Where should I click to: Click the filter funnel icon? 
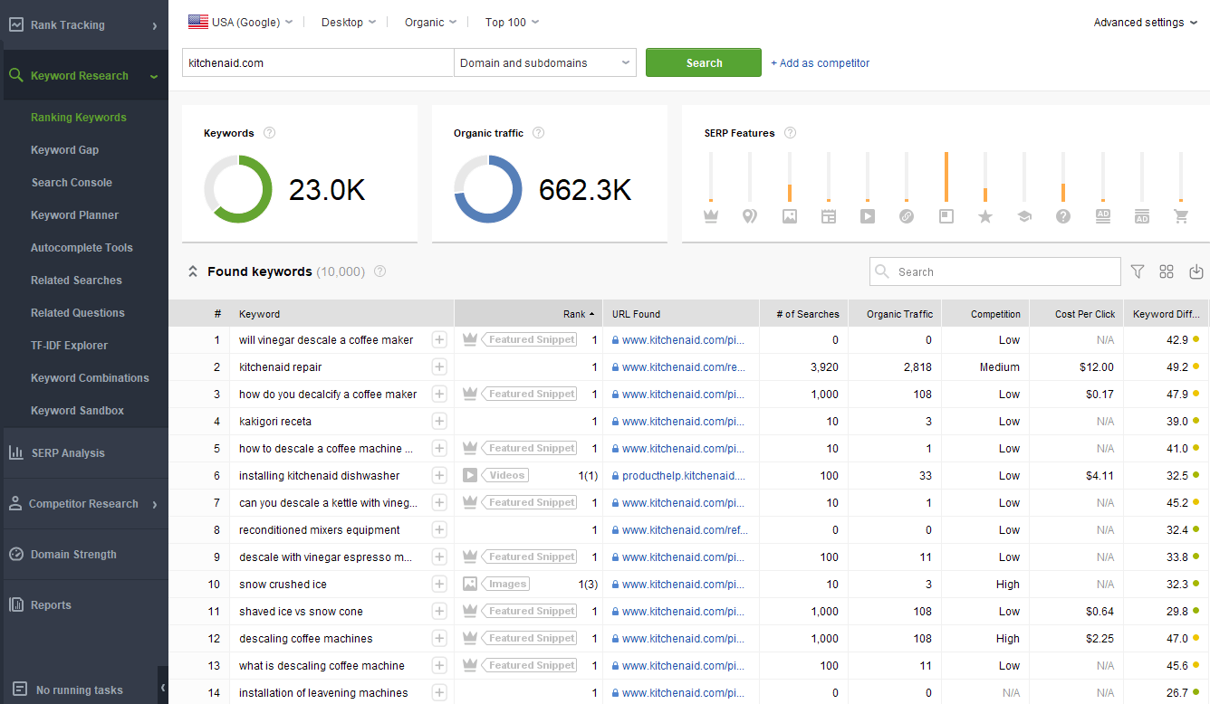click(1138, 271)
